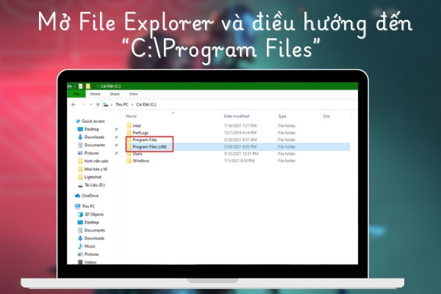This screenshot has height=294, width=441.
Task: Select the Windows folder
Action: tap(138, 161)
